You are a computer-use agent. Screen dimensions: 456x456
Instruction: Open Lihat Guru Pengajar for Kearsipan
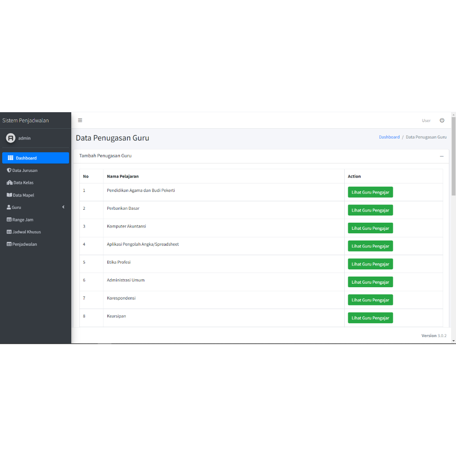click(370, 318)
